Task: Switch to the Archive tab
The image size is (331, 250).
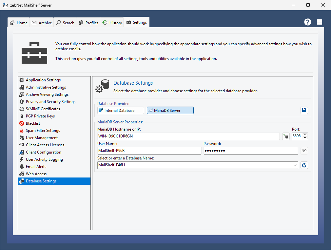Action: [42, 23]
